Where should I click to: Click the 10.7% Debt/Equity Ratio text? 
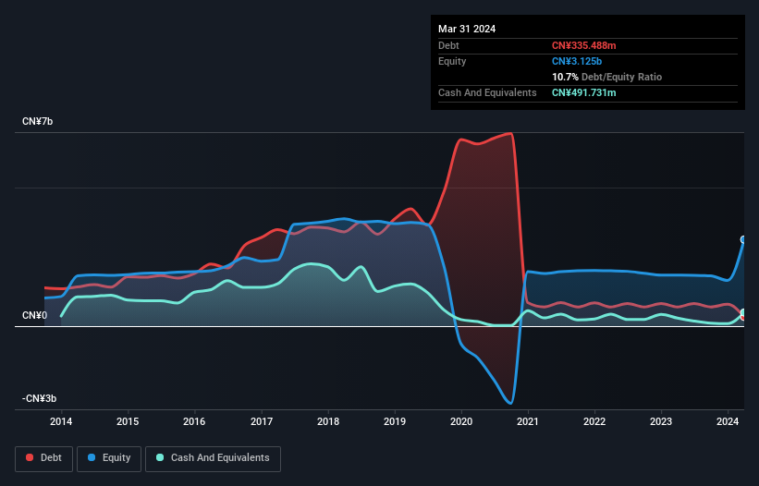pyautogui.click(x=607, y=77)
